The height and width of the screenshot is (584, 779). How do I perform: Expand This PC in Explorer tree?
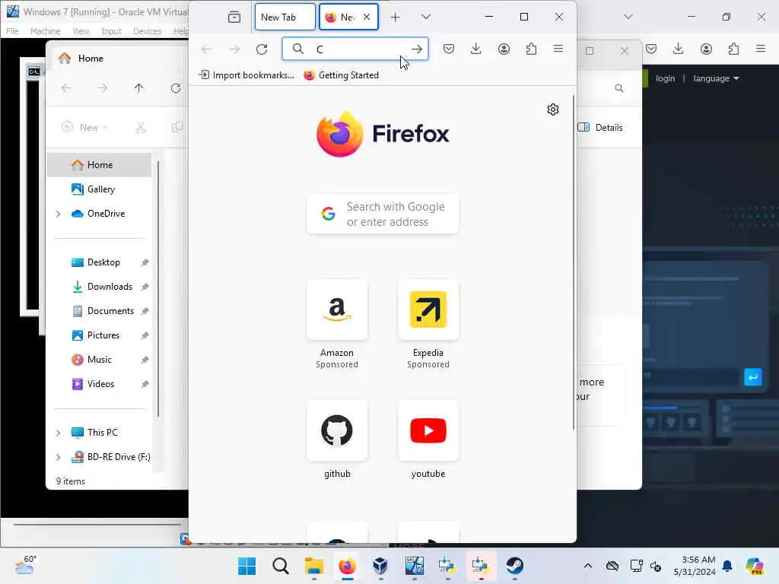[58, 433]
